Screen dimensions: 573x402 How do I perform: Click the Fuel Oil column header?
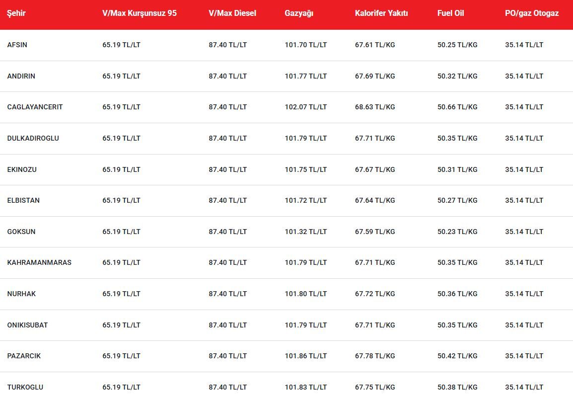pos(451,13)
